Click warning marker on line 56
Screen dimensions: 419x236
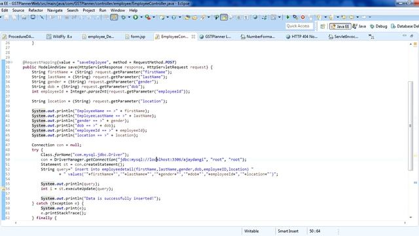pos(3,189)
